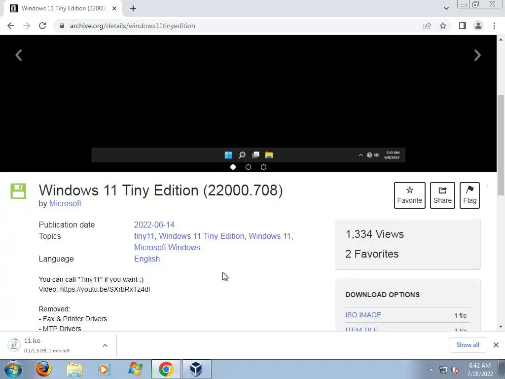Click the Share button
The image size is (505, 379).
tap(442, 195)
